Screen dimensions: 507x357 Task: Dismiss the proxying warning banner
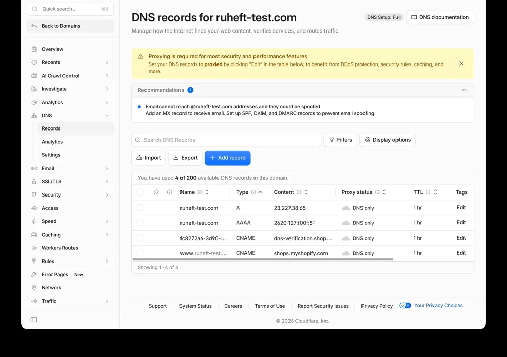461,63
